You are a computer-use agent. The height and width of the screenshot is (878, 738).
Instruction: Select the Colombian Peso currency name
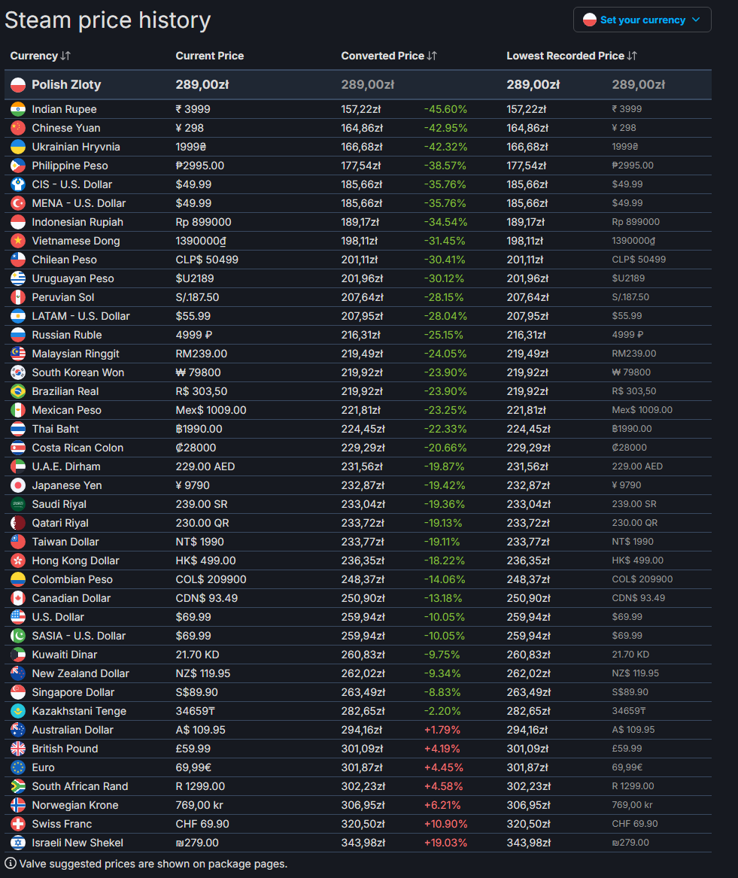(72, 579)
